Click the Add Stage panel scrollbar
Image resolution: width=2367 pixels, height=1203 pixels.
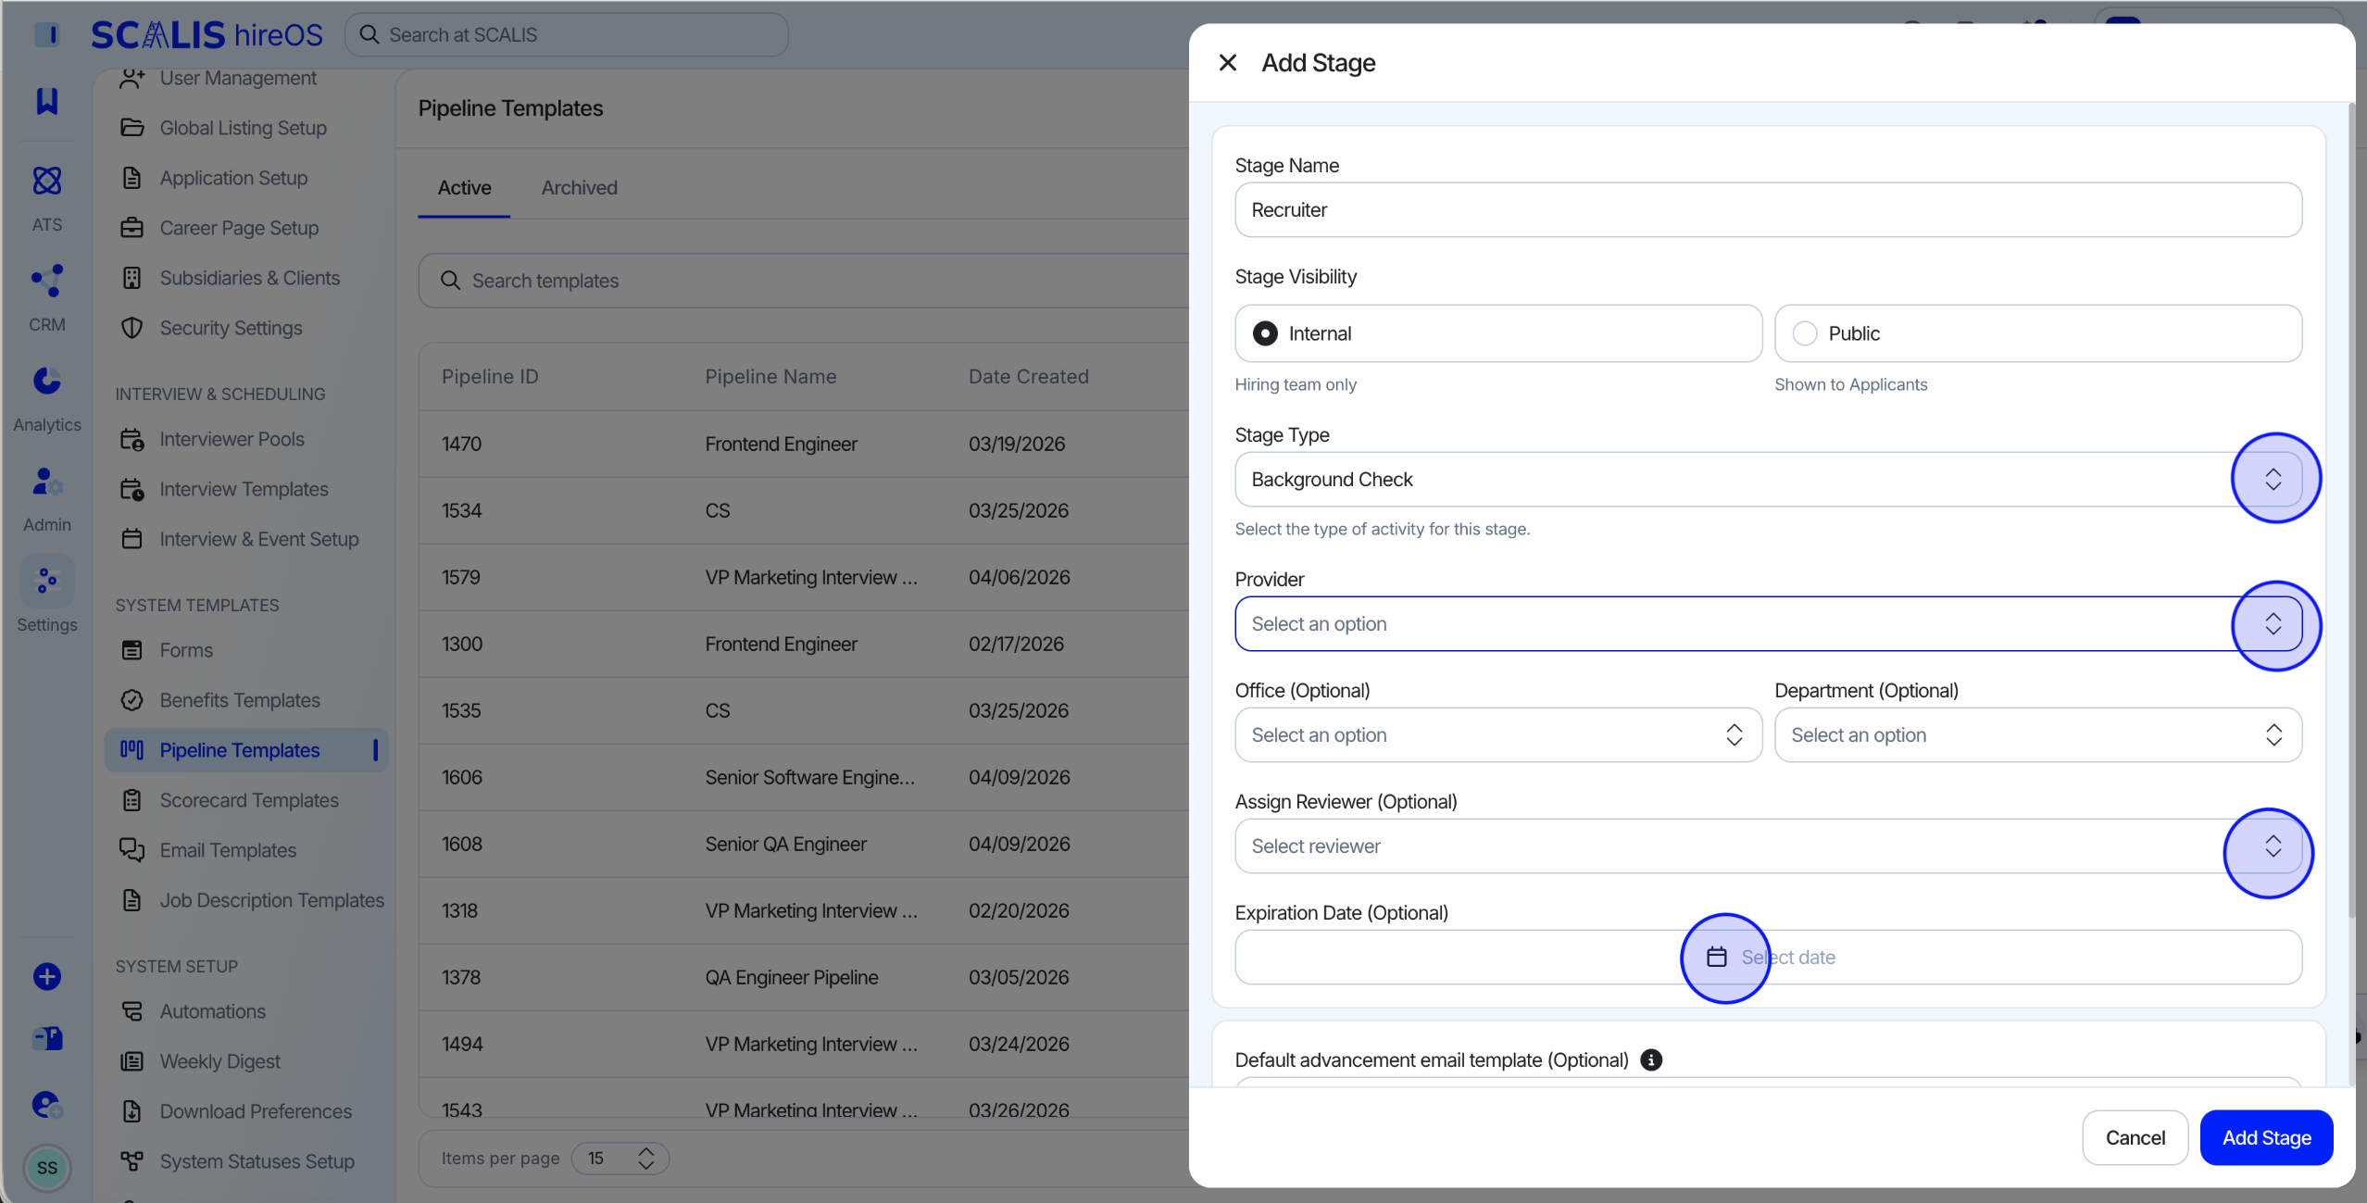coord(2350,509)
